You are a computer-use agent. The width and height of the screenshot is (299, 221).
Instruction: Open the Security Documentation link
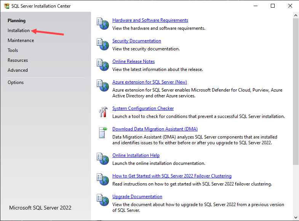click(136, 41)
